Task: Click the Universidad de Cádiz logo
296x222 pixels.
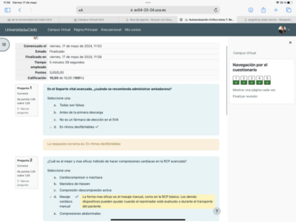Action: click(x=21, y=30)
